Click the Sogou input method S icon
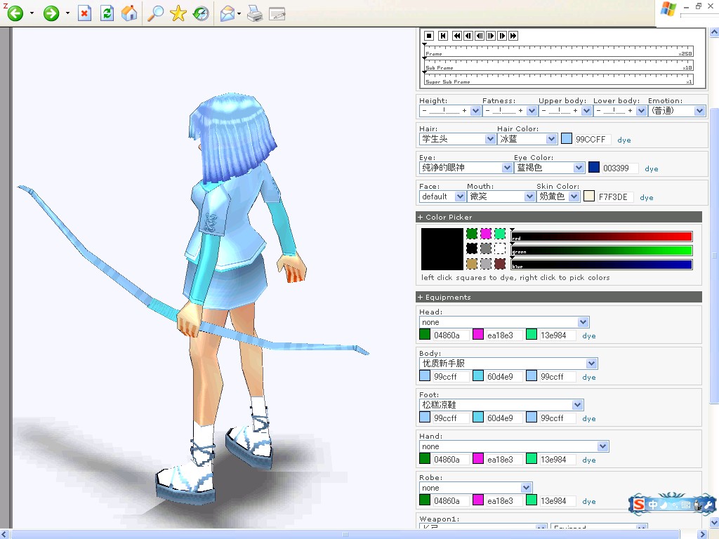 pos(638,505)
